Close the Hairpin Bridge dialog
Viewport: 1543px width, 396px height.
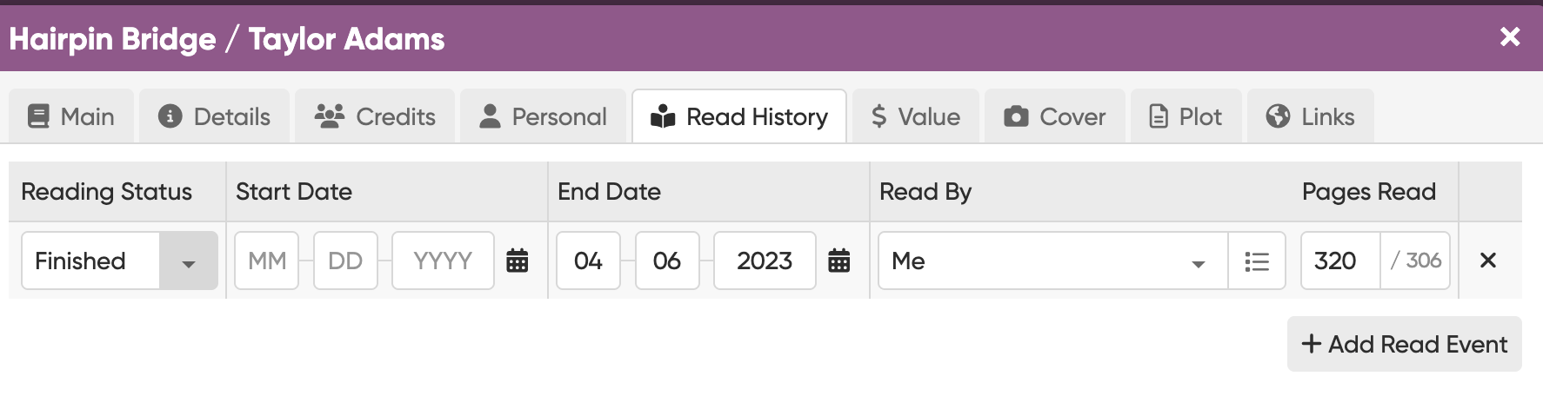pyautogui.click(x=1510, y=36)
